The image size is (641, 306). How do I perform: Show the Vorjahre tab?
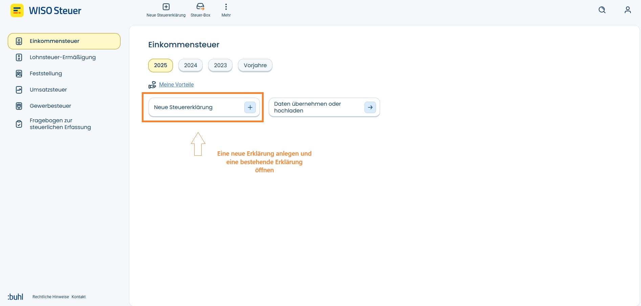(255, 66)
